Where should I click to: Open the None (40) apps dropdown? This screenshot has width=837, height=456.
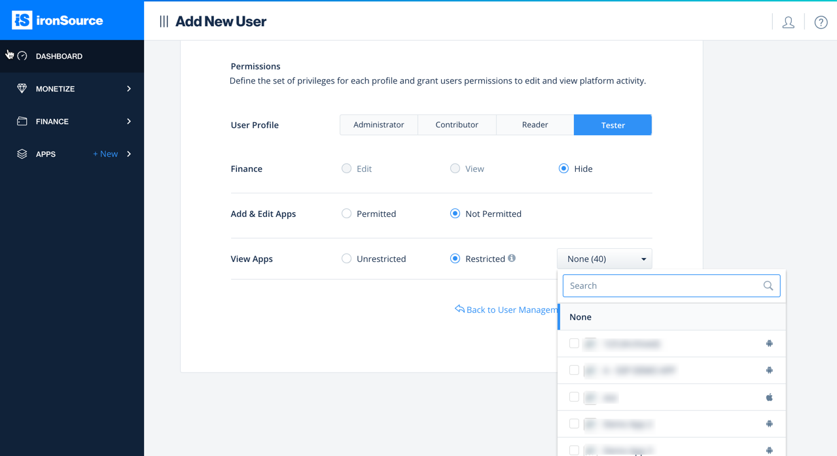point(603,258)
